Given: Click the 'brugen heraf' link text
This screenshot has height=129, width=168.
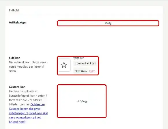Looking at the screenshot, I should tap(17, 122).
